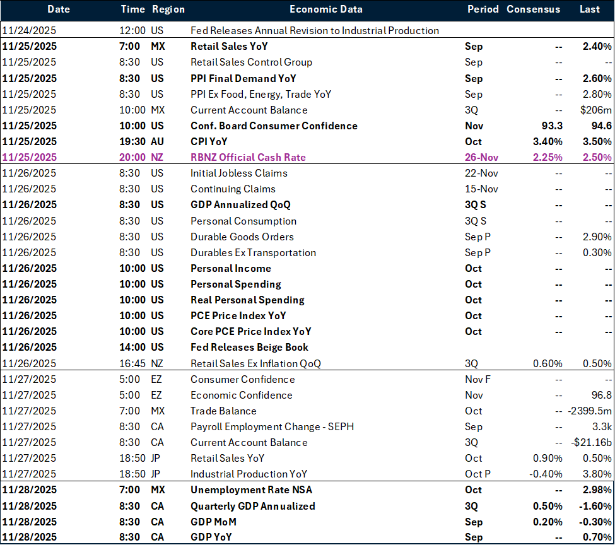Screen dimensions: 615x545
Task: Click the Initial Jobless Claims entry
Action: click(238, 173)
